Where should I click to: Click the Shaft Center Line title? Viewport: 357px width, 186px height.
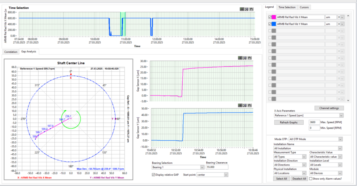[x=71, y=63]
